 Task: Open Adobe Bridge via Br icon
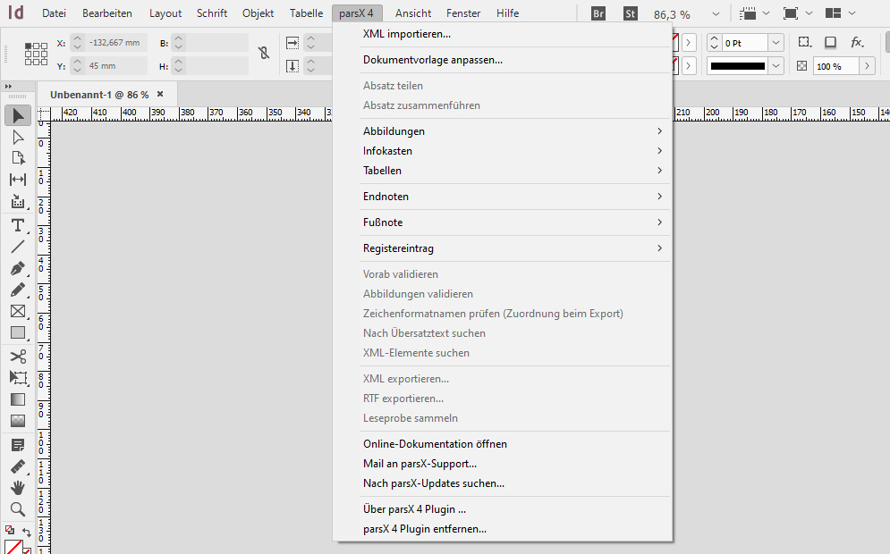click(598, 13)
